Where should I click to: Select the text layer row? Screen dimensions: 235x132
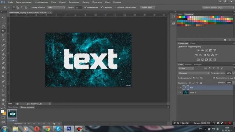[x=205, y=88]
